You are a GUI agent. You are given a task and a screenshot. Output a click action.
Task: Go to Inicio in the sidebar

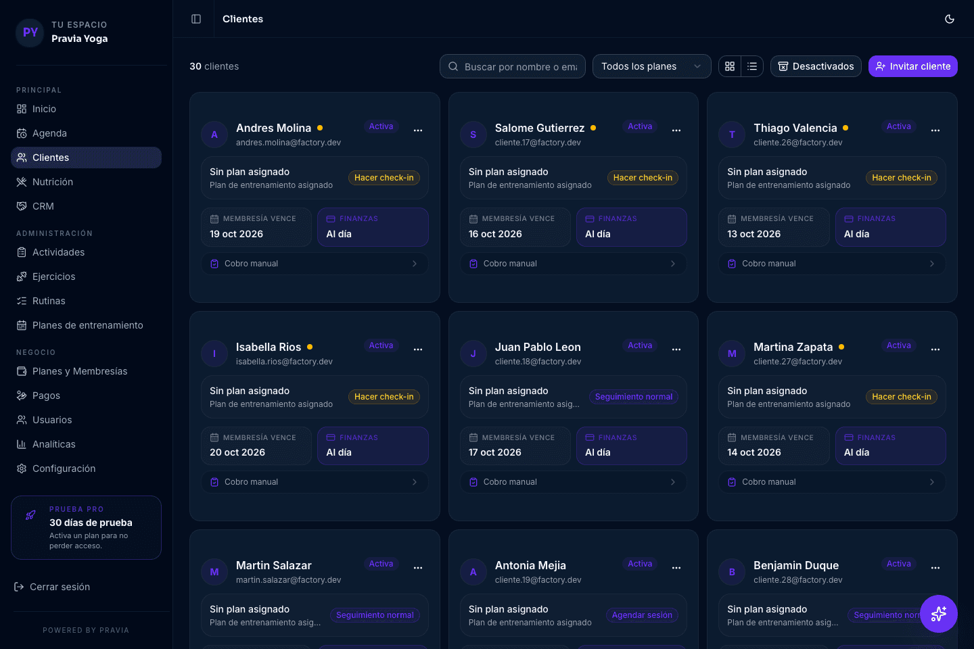(x=86, y=109)
